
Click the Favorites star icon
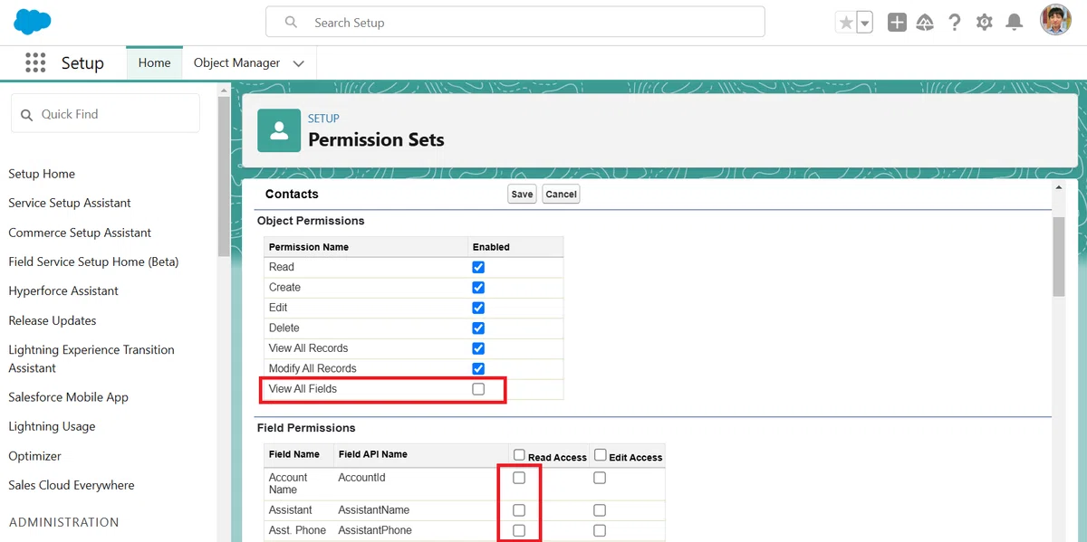[x=846, y=23]
